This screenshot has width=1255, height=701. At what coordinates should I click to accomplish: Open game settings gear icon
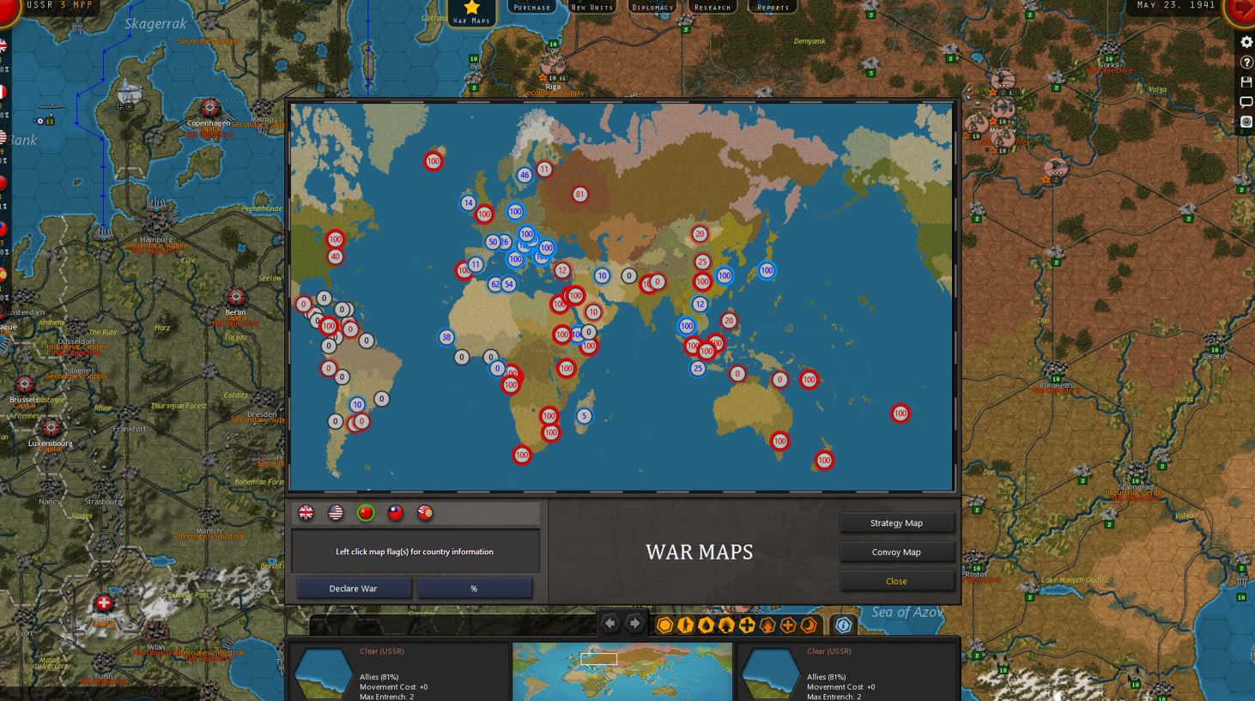(1246, 41)
